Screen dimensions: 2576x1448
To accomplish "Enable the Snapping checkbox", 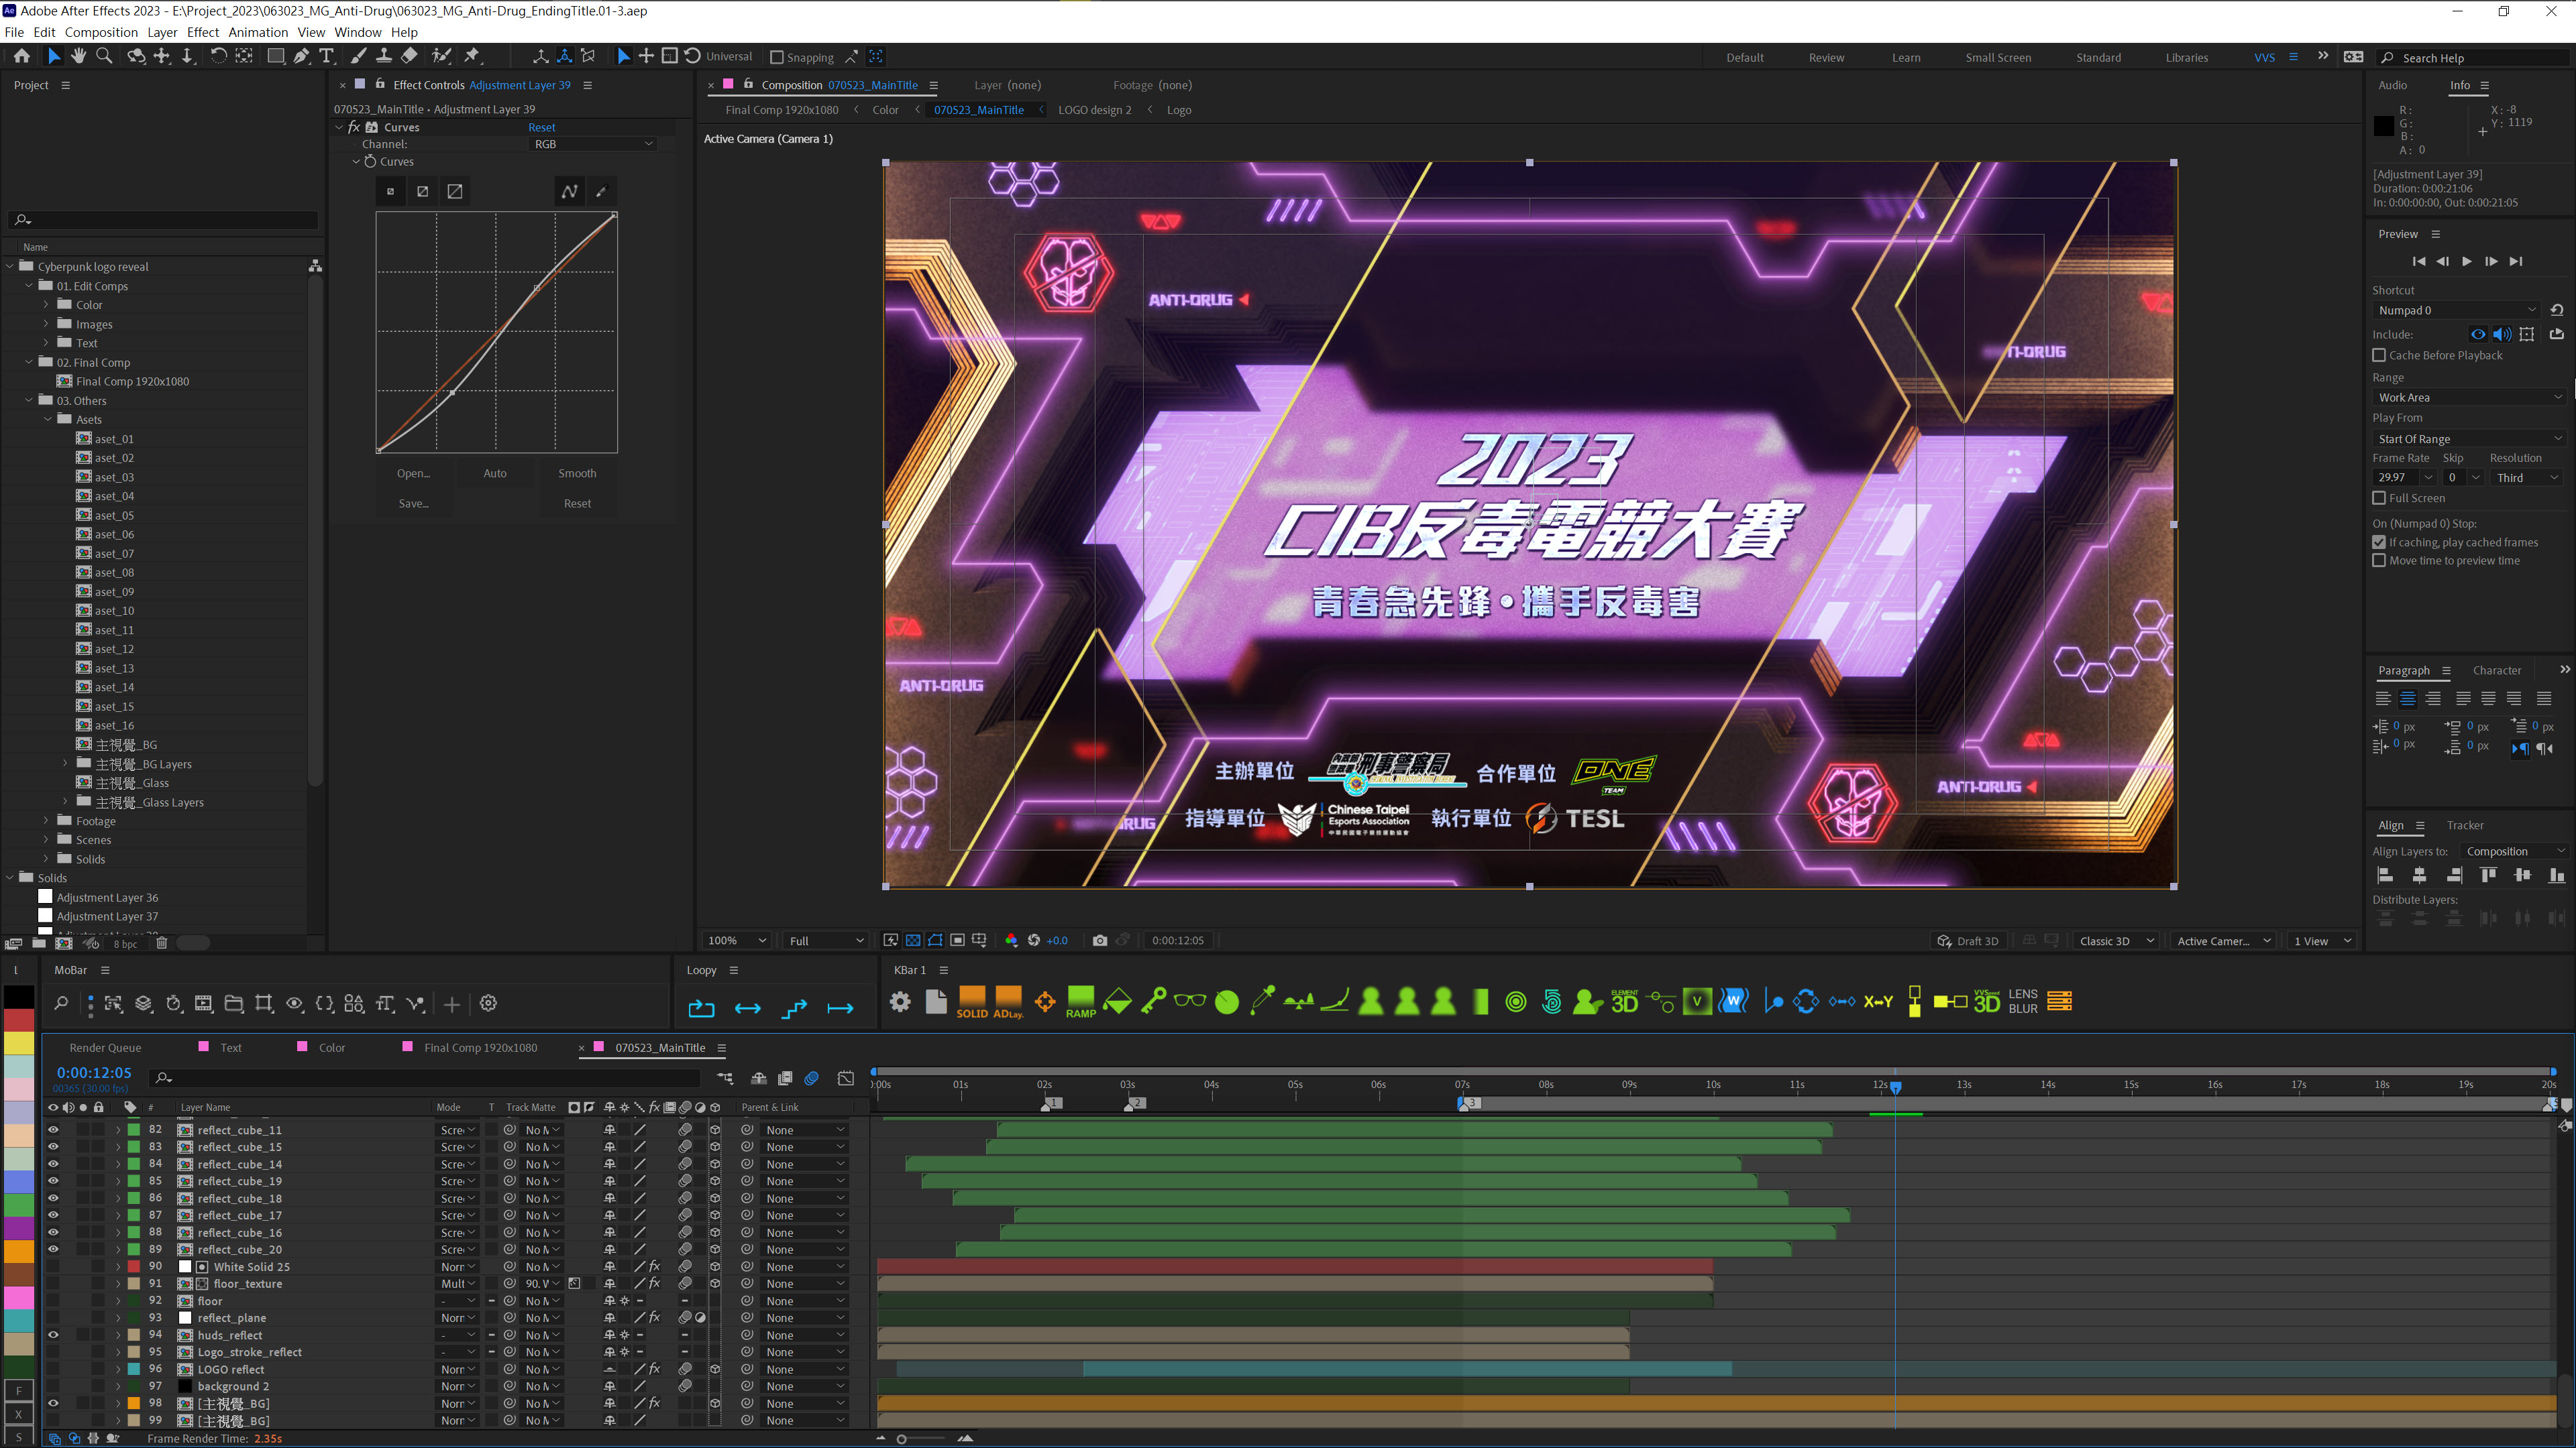I will pyautogui.click(x=776, y=58).
